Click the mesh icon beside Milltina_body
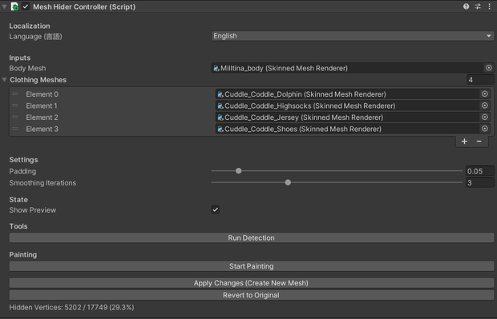Screen dimensions: 497x319 tap(216, 68)
